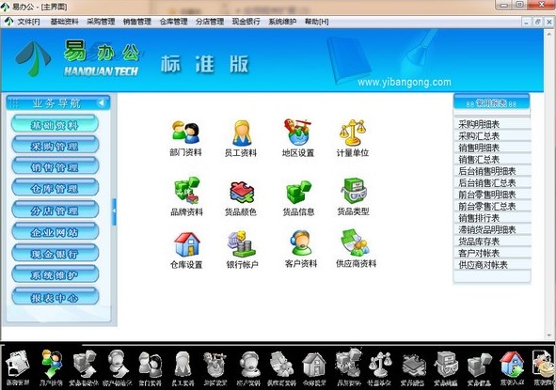Select 销售管理 in navigation sidebar

click(55, 166)
